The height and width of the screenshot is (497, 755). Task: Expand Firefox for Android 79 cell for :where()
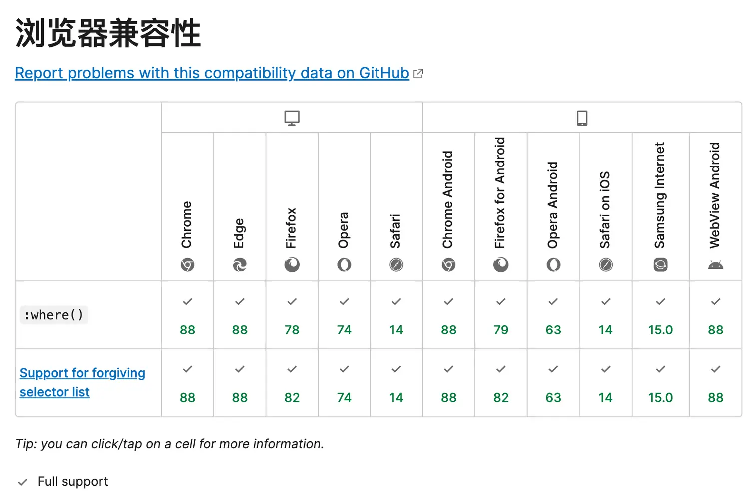click(x=501, y=315)
